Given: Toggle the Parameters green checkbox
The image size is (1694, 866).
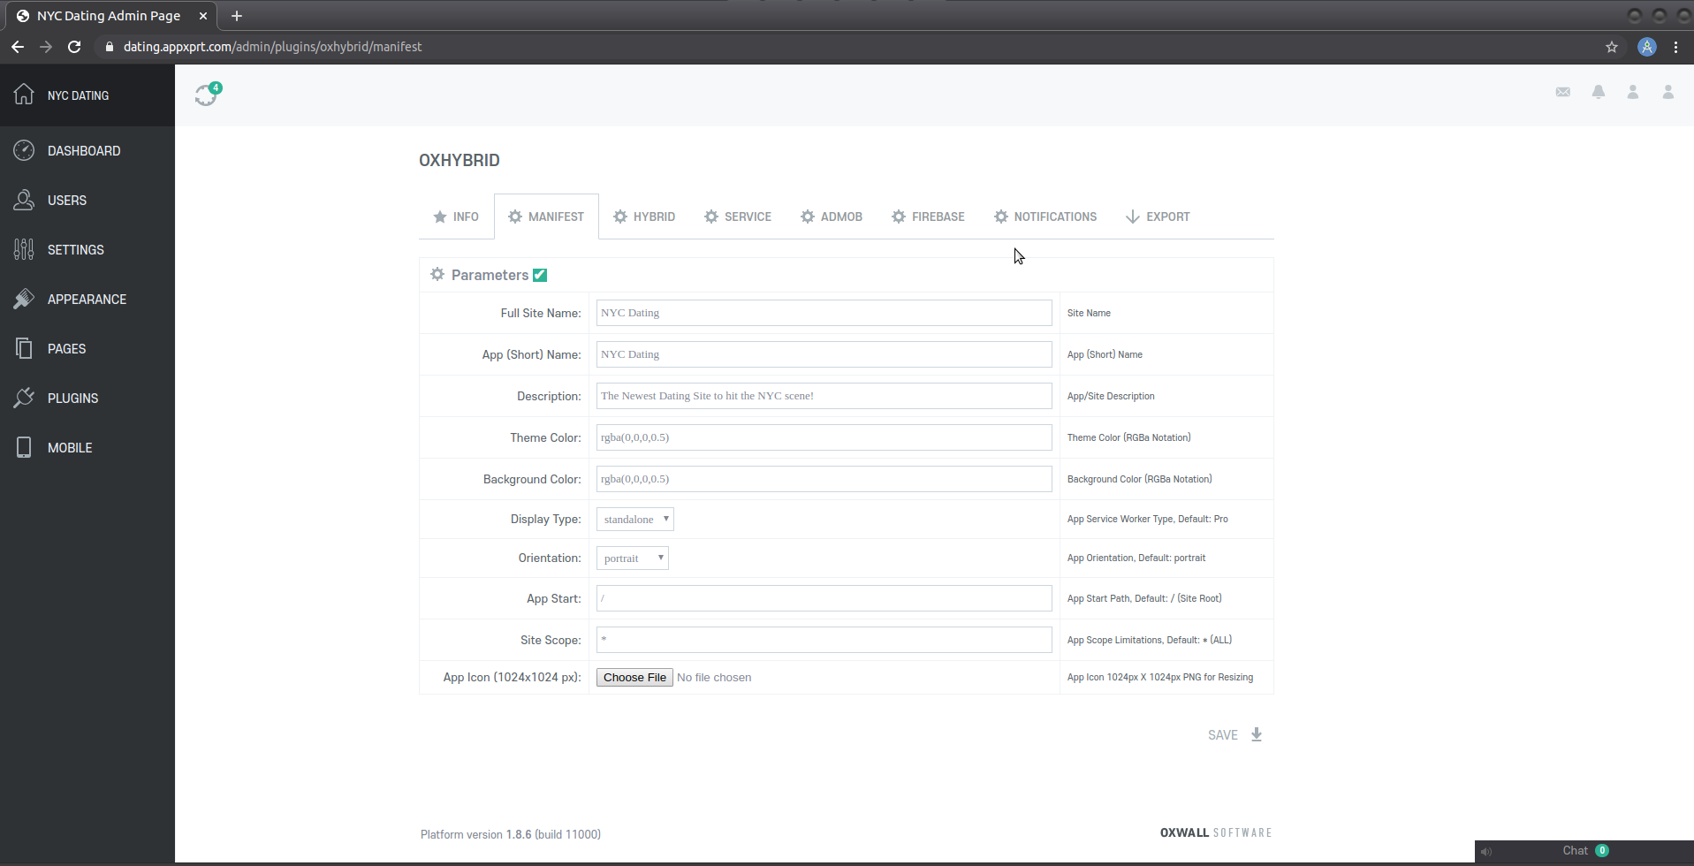Looking at the screenshot, I should click(x=540, y=275).
